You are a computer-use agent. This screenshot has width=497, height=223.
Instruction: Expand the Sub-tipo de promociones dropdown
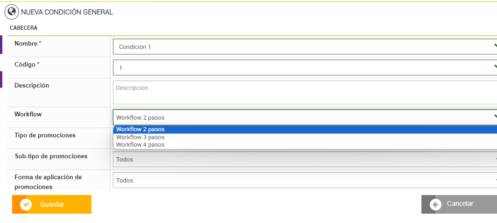305,159
